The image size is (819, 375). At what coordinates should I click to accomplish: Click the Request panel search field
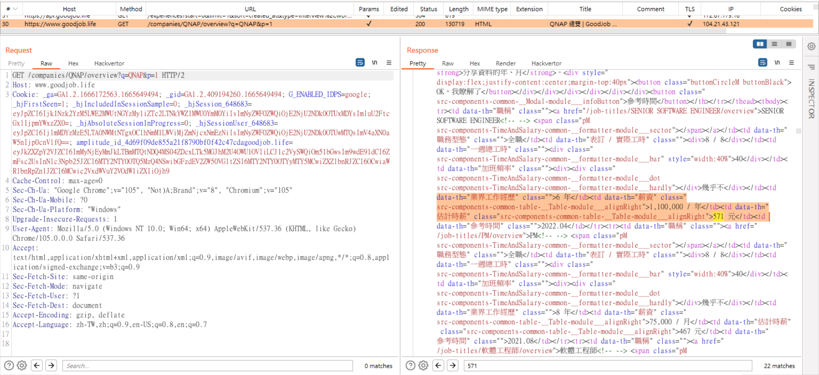208,366
